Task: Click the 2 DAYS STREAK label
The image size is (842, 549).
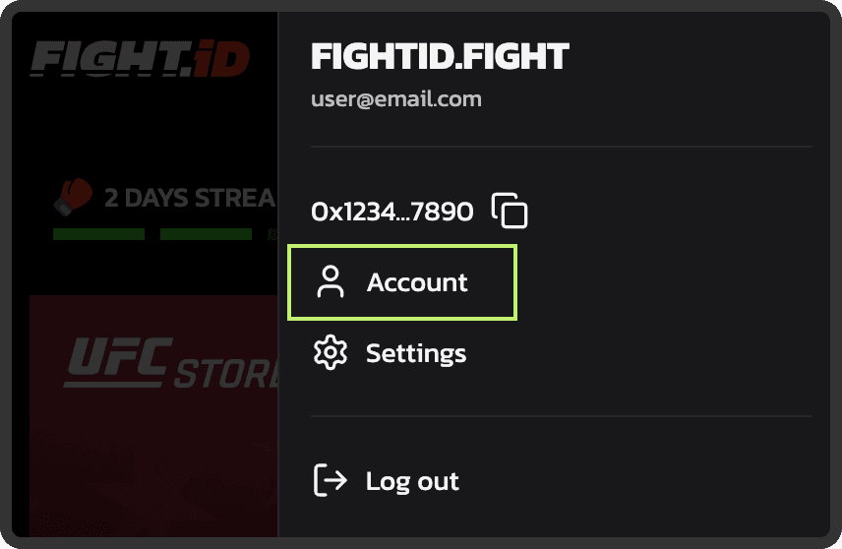Action: pyautogui.click(x=189, y=198)
